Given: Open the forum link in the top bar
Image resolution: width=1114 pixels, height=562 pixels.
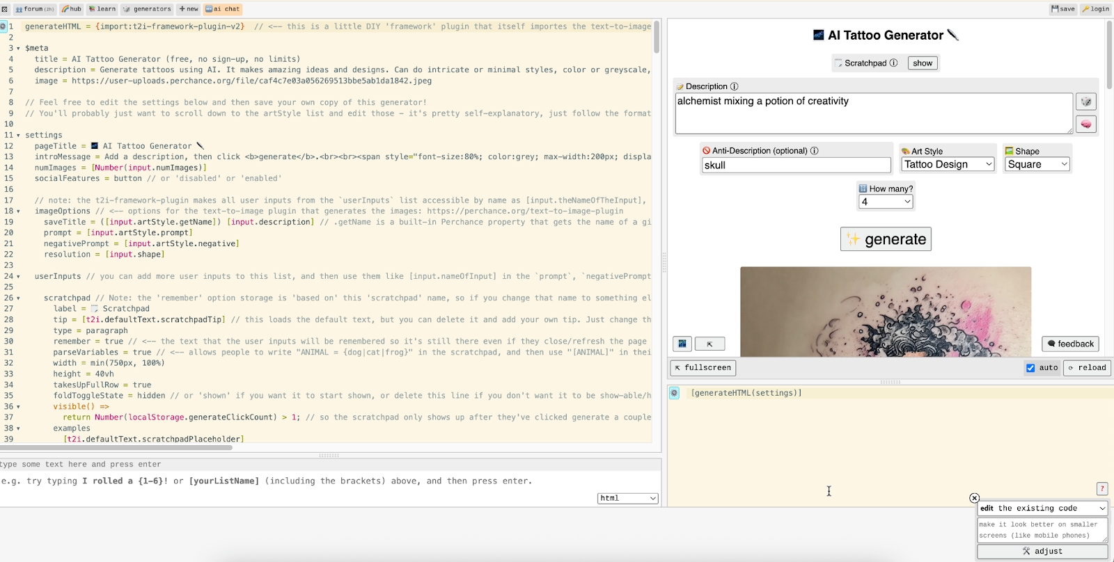Looking at the screenshot, I should click(x=35, y=9).
